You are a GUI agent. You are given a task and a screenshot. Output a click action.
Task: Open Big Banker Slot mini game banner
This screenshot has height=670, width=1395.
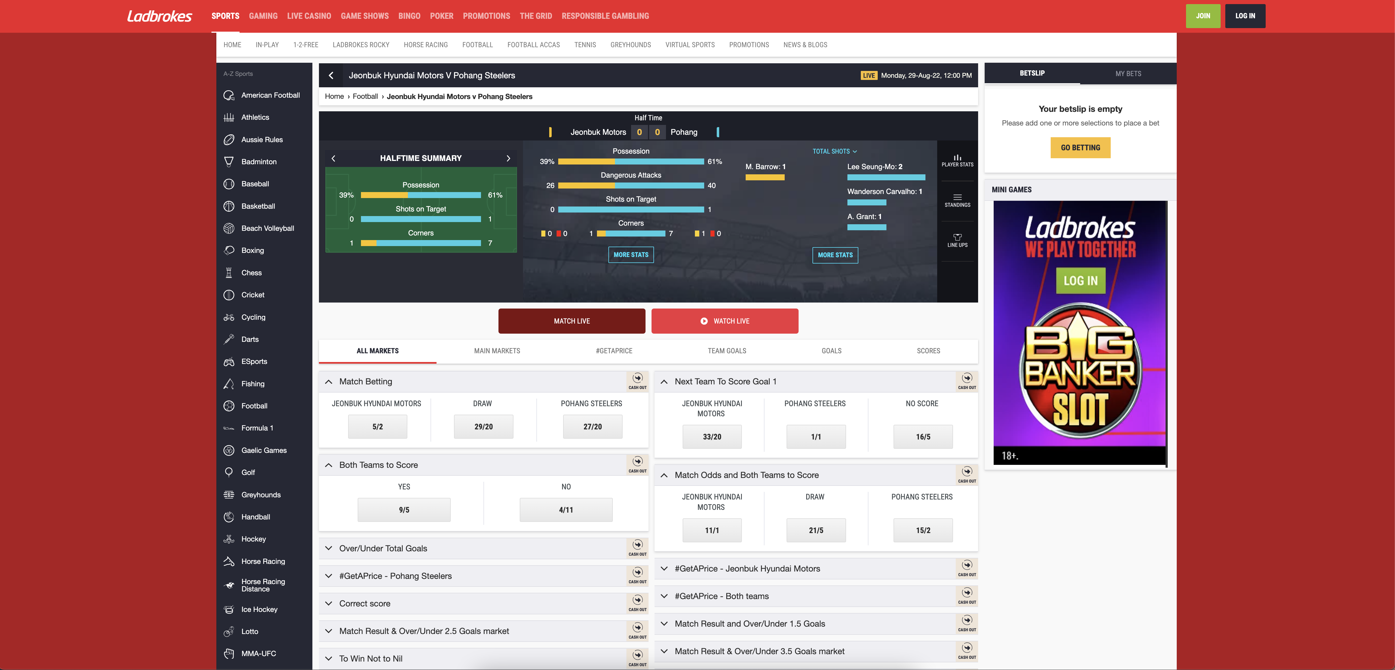tap(1079, 333)
